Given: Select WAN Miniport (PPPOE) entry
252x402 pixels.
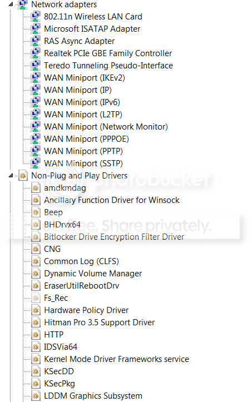Looking at the screenshot, I should (86, 138).
